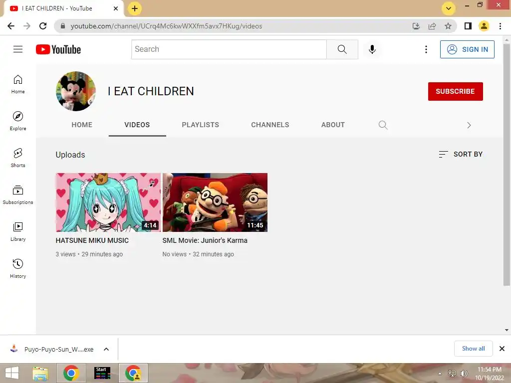Open YouTube settings three-dot menu
Image resolution: width=511 pixels, height=383 pixels.
pos(426,49)
